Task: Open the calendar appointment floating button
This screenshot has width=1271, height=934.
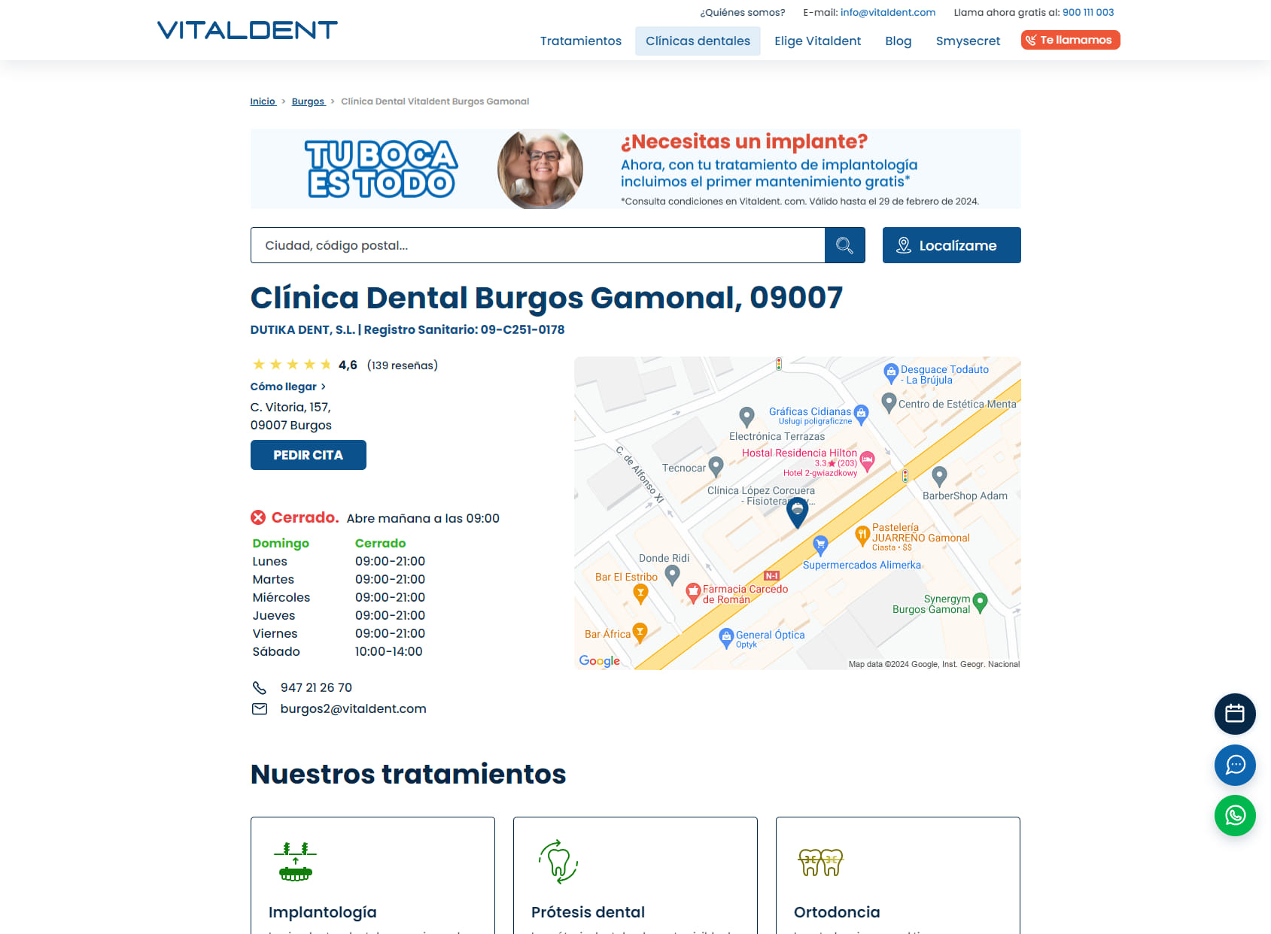Action: coord(1235,714)
